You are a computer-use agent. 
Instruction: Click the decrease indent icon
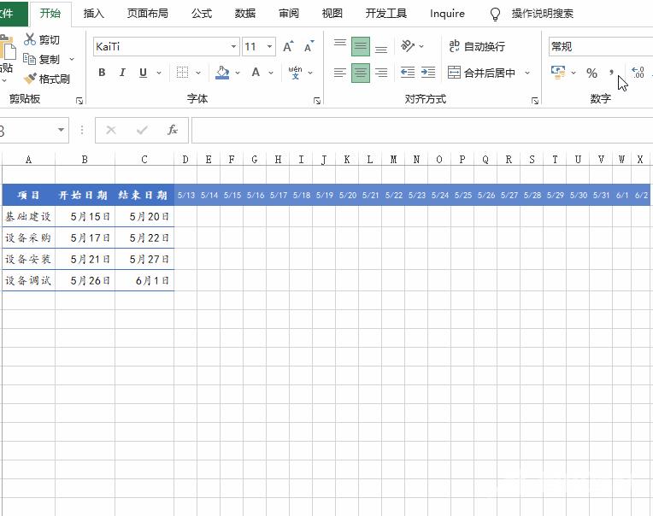(407, 73)
